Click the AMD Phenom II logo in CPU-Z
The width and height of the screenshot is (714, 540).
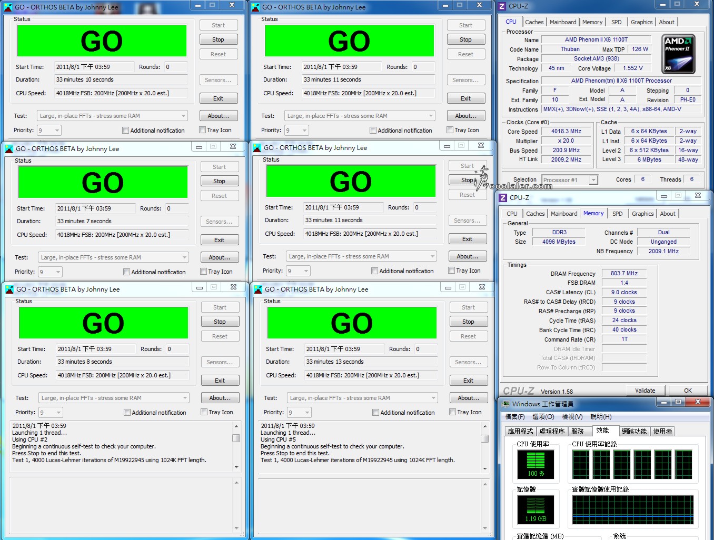tap(678, 54)
